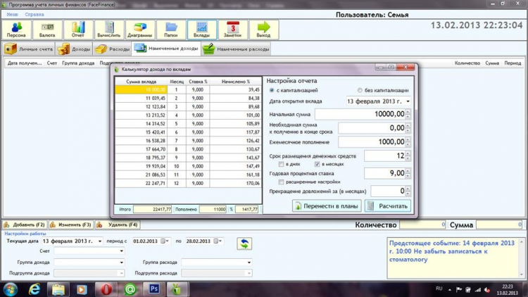Switch to Личные счета tab
This screenshot has width=528, height=297.
(x=29, y=49)
